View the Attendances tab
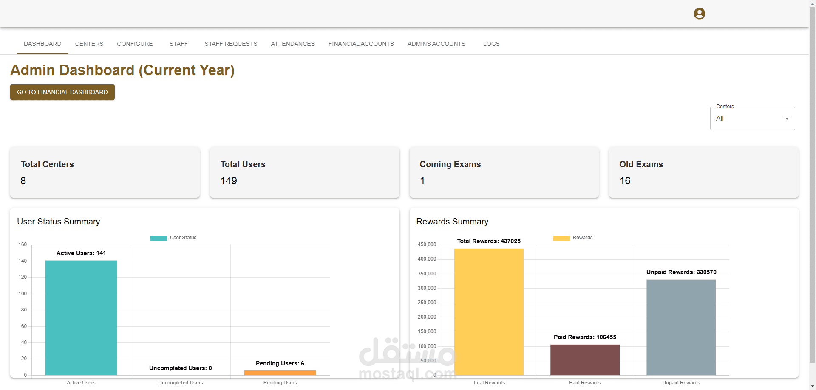816x390 pixels. (293, 44)
